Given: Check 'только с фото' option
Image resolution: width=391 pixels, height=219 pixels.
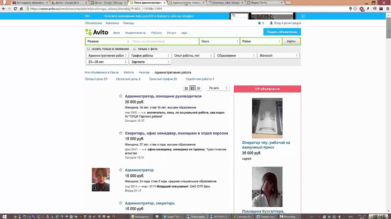Looking at the screenshot, I should [x=135, y=49].
